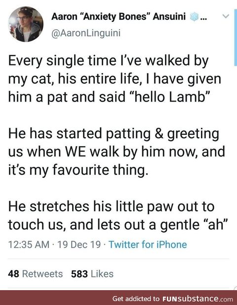Screen dimensions: 237x305
Task: Click the paragraph starting "He stretches his little paw"
Action: click(118, 215)
